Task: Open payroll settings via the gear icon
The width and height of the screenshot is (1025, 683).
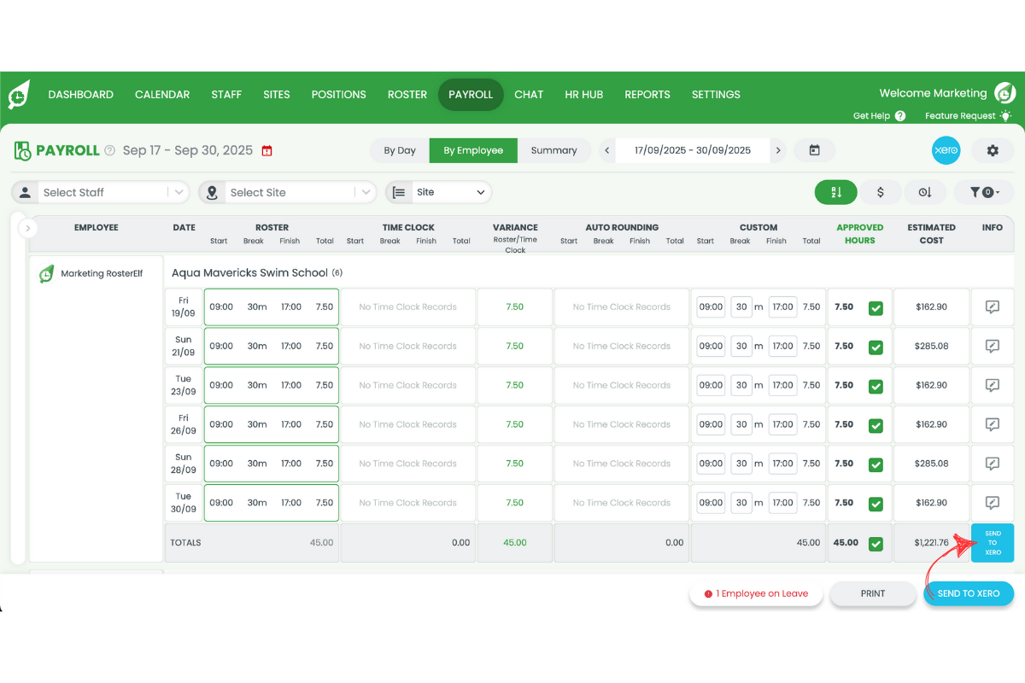Action: [993, 149]
